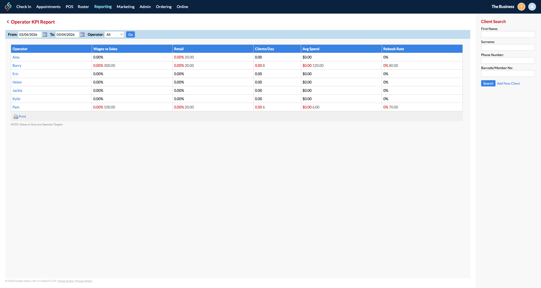541x288 pixels.
Task: Open the To date calendar picker
Action: click(82, 34)
